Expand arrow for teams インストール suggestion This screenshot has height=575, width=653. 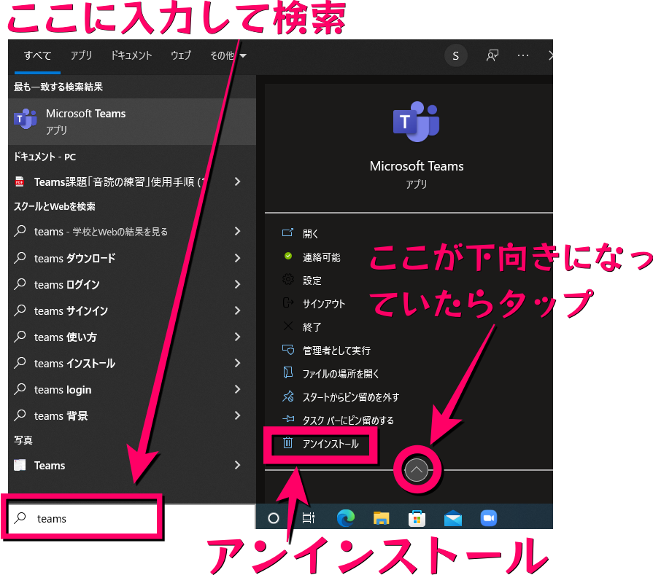237,363
